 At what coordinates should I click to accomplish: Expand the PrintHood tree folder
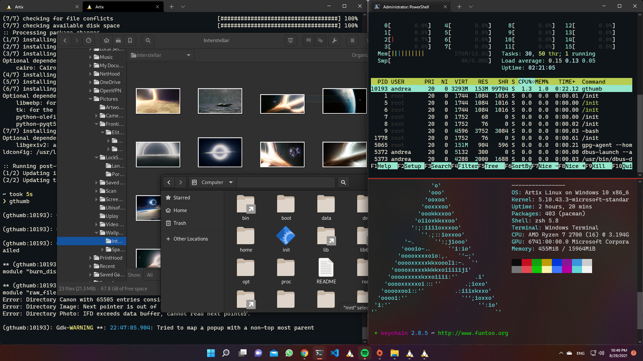pos(90,258)
